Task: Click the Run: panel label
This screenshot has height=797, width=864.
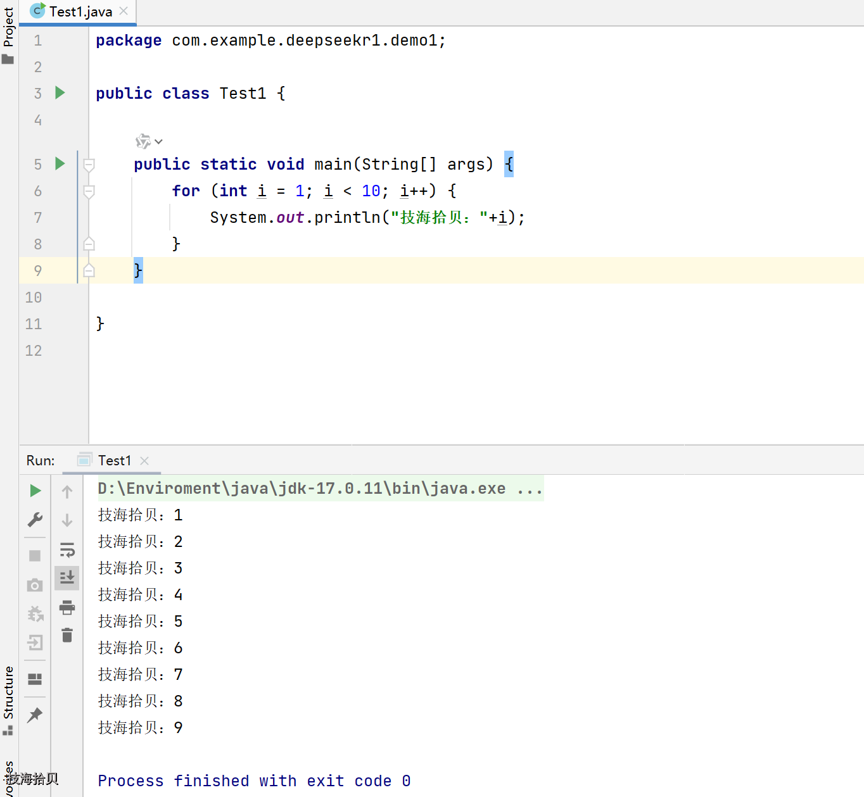Action: [x=41, y=460]
